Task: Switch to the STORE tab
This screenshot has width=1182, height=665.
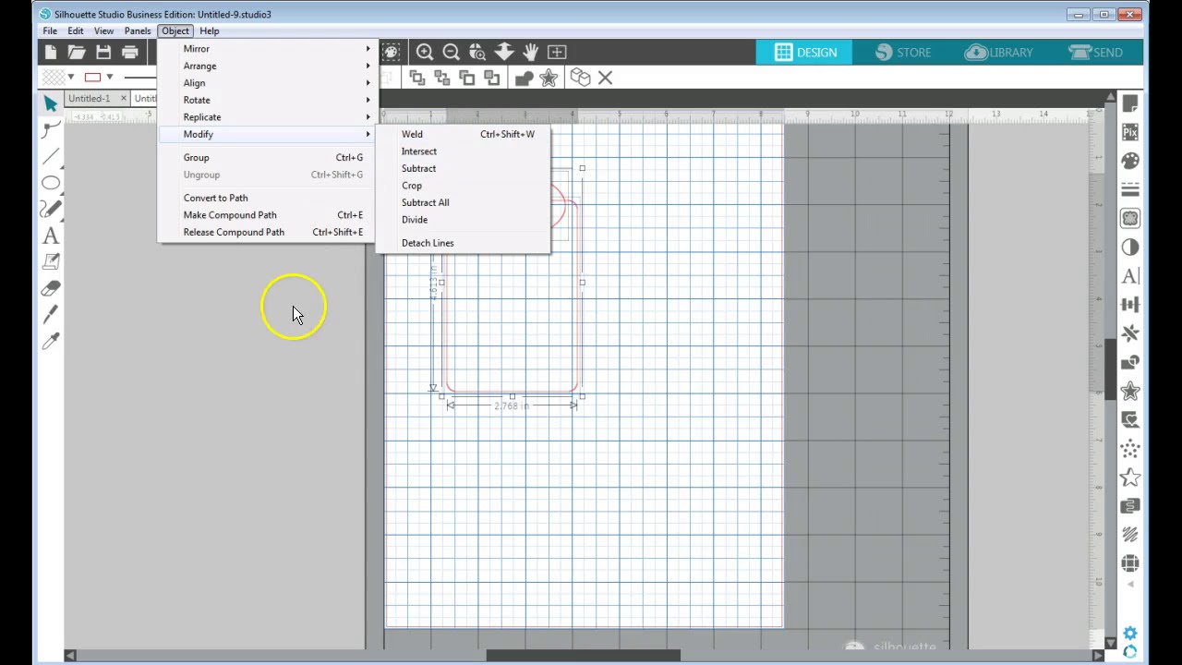Action: click(902, 53)
